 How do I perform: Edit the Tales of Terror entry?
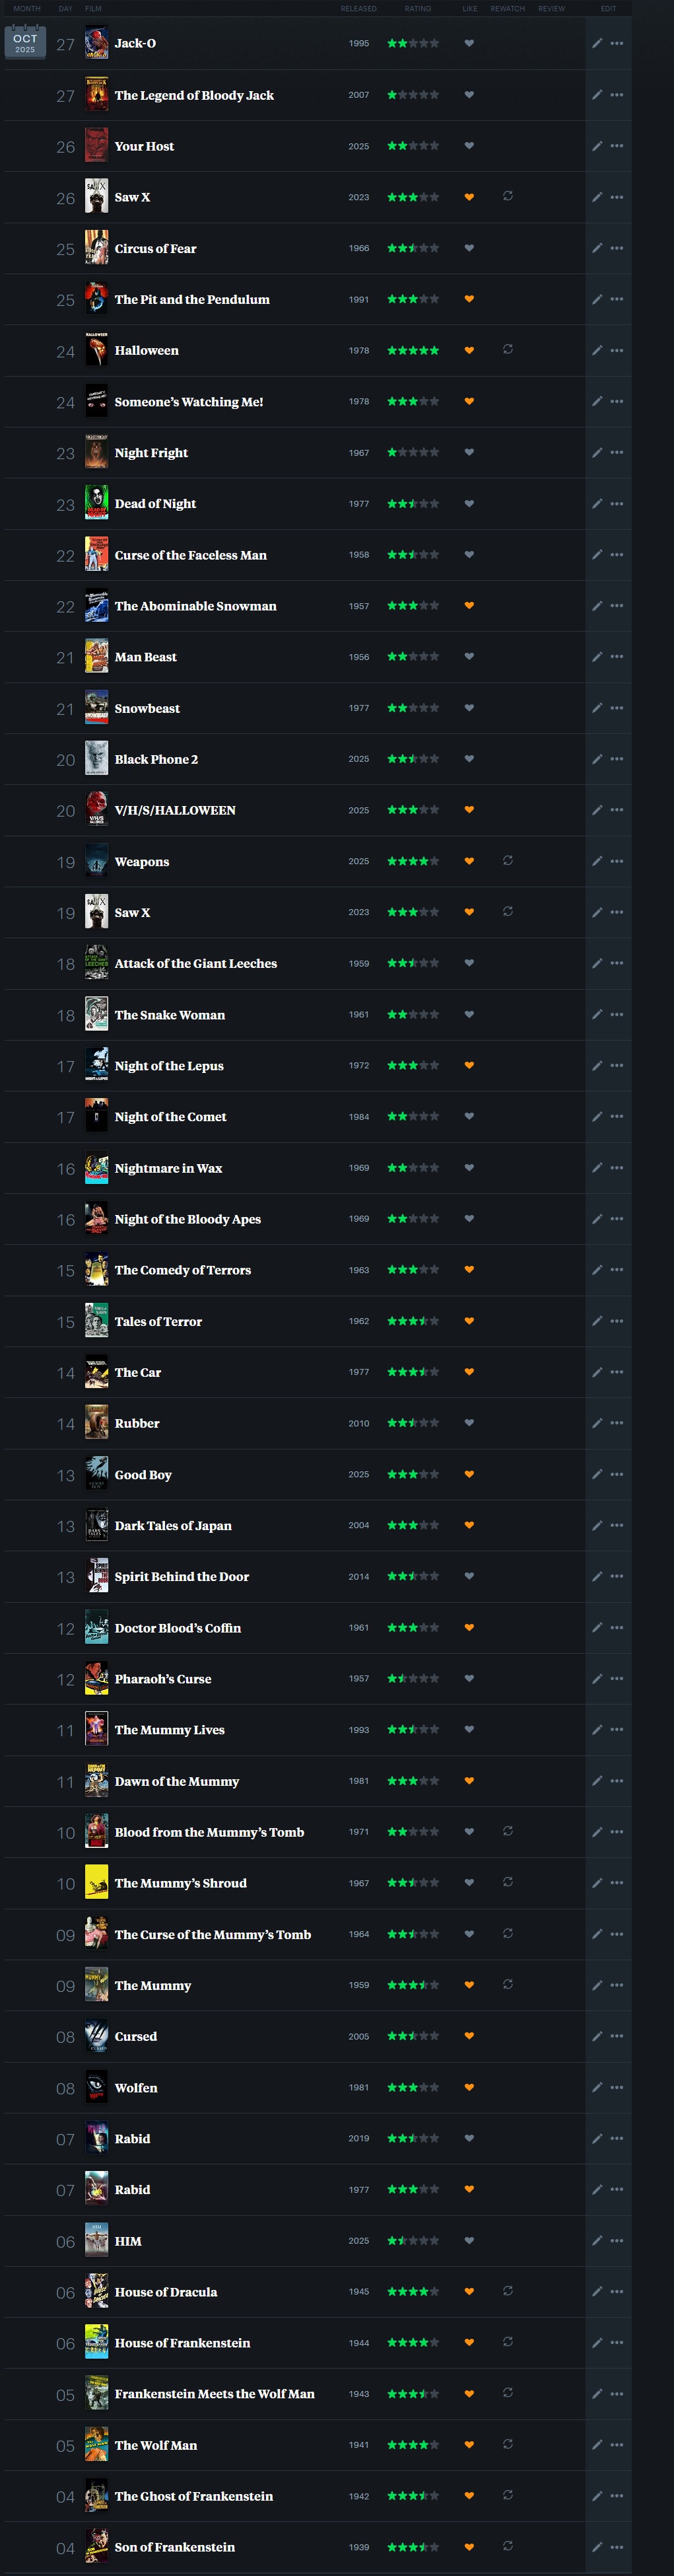coord(597,1322)
